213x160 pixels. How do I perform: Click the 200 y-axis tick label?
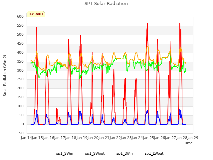pos(20,88)
